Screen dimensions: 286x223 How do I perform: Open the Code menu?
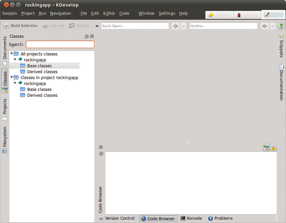(x=124, y=13)
